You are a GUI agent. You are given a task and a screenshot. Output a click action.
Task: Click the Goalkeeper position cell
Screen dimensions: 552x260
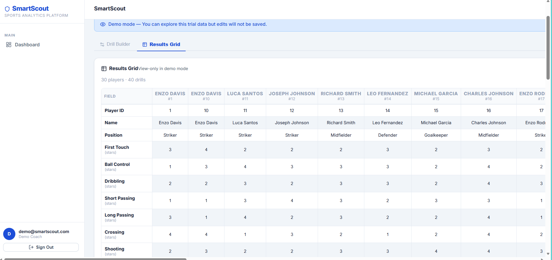tap(436, 135)
